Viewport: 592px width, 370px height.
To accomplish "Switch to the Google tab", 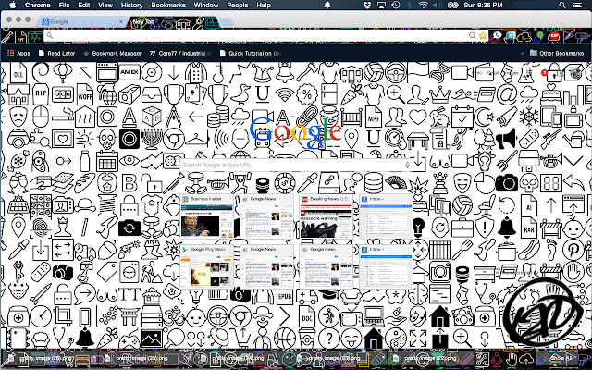I will tap(81, 22).
